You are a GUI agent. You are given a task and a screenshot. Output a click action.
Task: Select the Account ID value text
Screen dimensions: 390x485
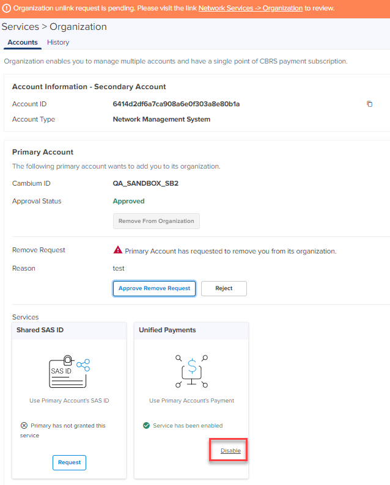pos(176,104)
